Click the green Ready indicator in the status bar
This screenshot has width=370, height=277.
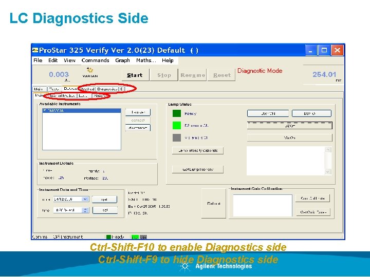coord(108,237)
